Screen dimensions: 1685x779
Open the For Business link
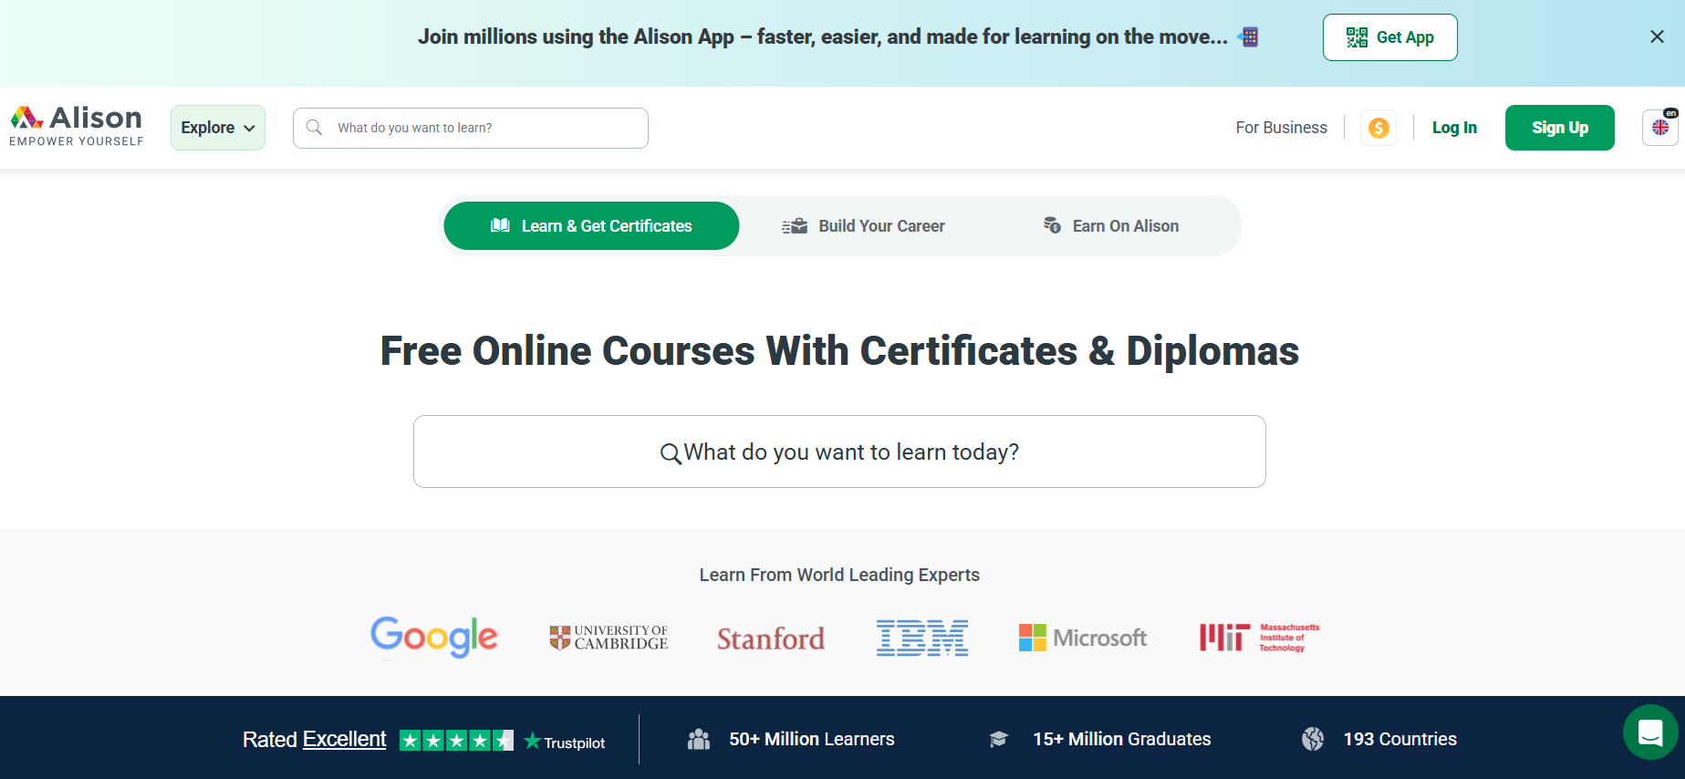[1281, 128]
